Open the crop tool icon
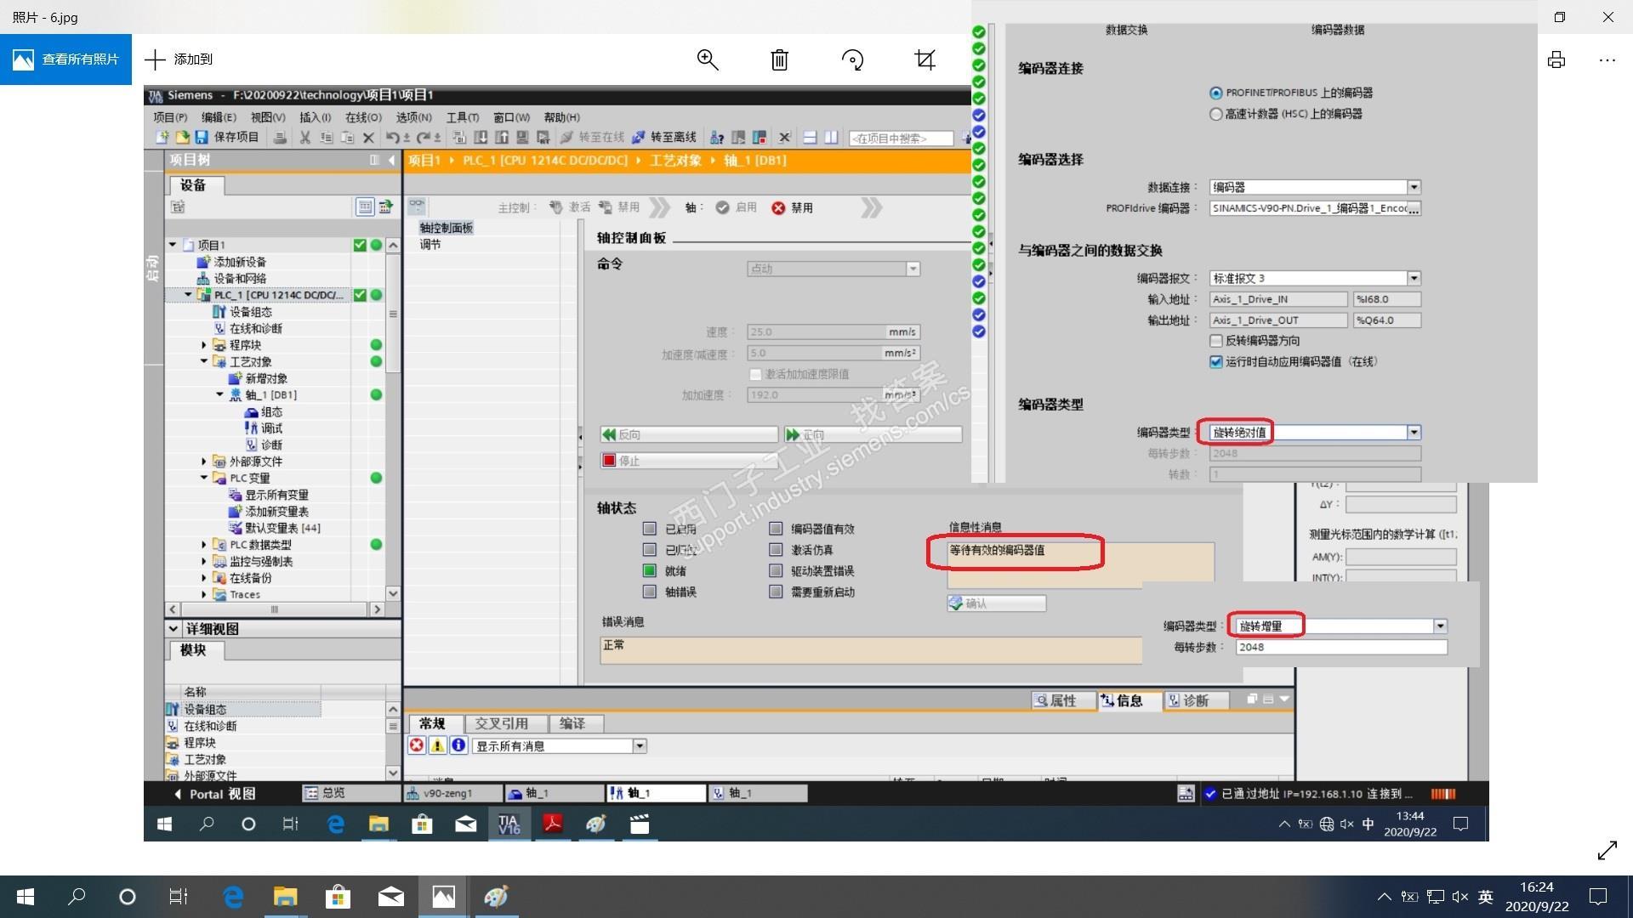 coord(925,59)
